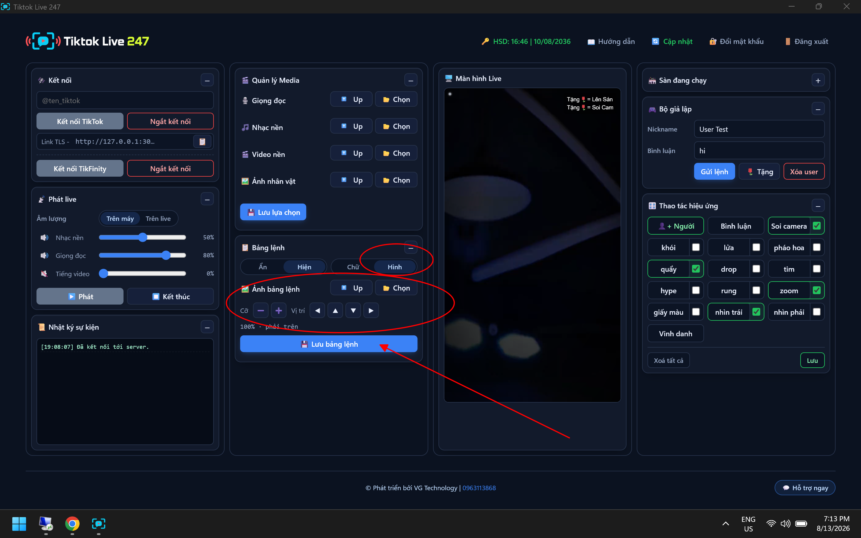Collapse the Kết nối panel
This screenshot has width=861, height=538.
coord(207,80)
